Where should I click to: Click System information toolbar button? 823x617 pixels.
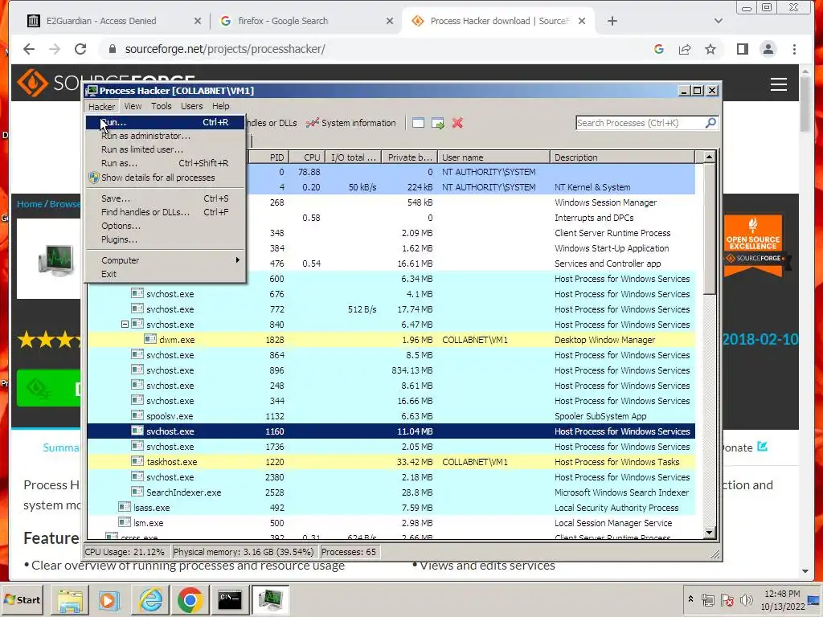pos(350,123)
